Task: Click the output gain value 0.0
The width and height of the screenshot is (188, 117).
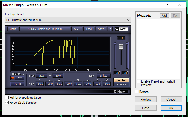Action: (x=121, y=38)
